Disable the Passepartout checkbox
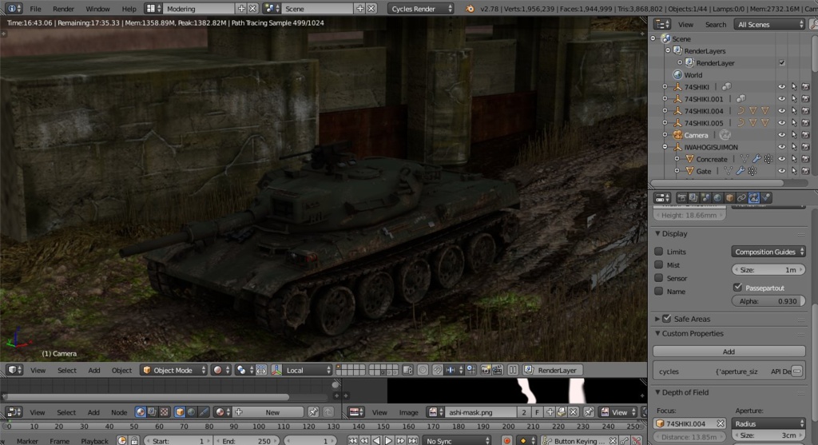 click(x=737, y=288)
